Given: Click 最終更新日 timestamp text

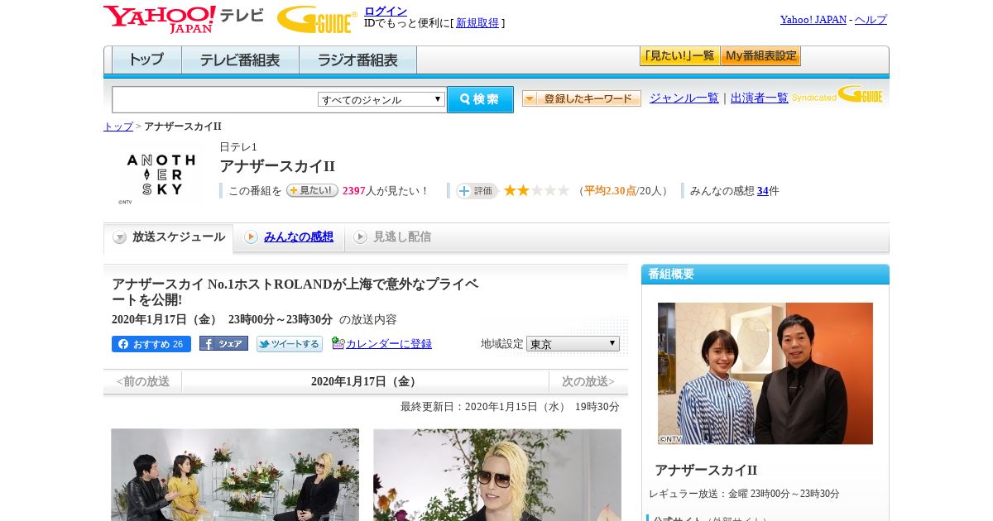Looking at the screenshot, I should 510,407.
